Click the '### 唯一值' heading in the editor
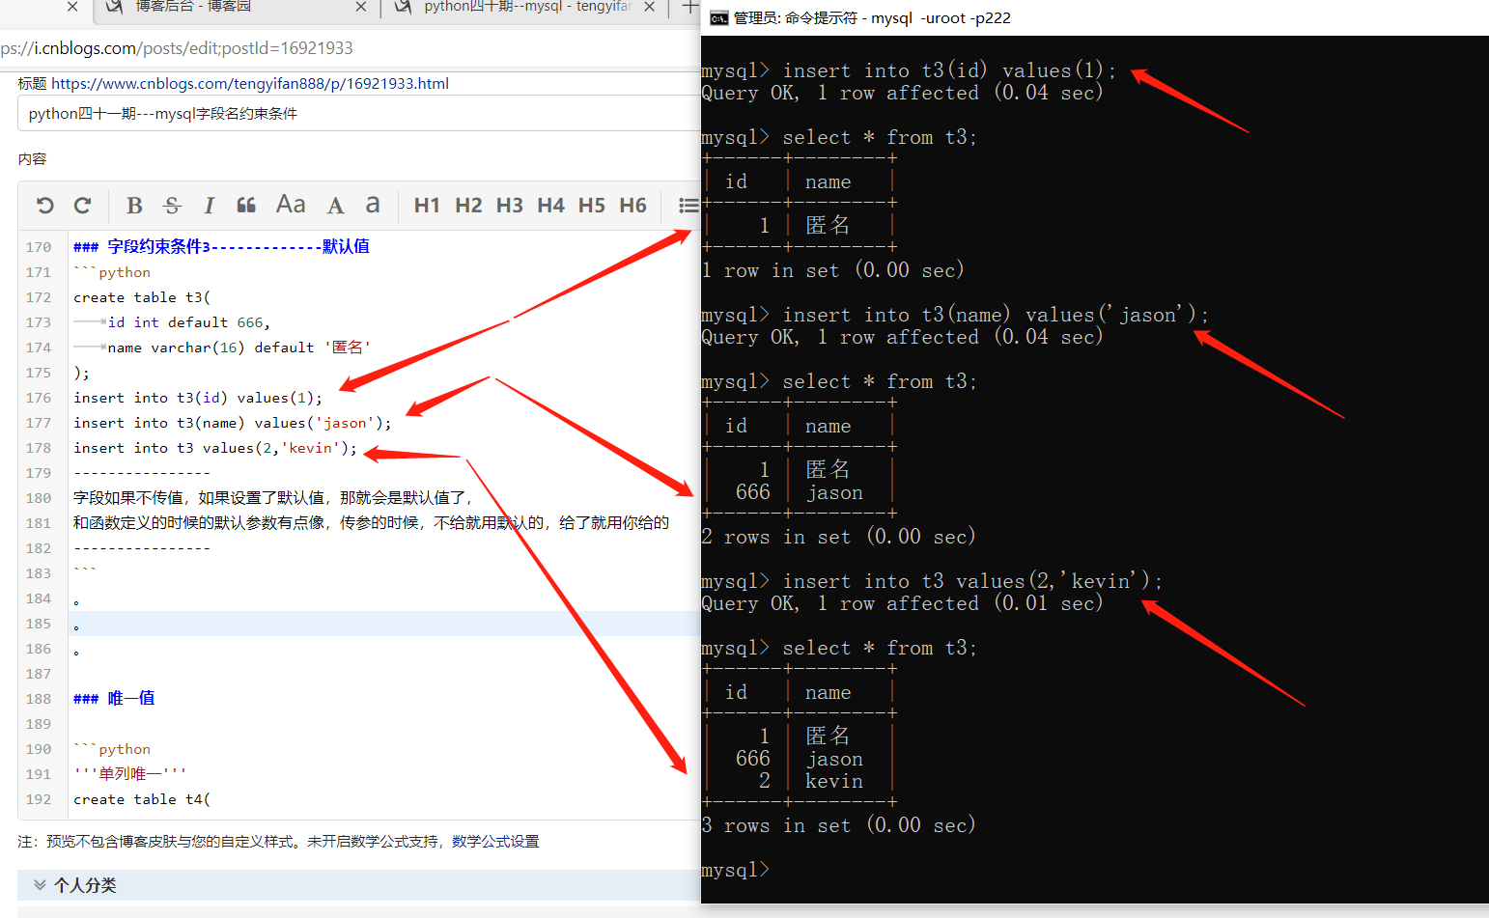Image resolution: width=1489 pixels, height=918 pixels. (x=114, y=699)
